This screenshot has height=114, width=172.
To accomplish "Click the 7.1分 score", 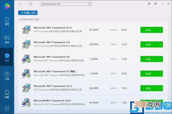I will [124, 44].
